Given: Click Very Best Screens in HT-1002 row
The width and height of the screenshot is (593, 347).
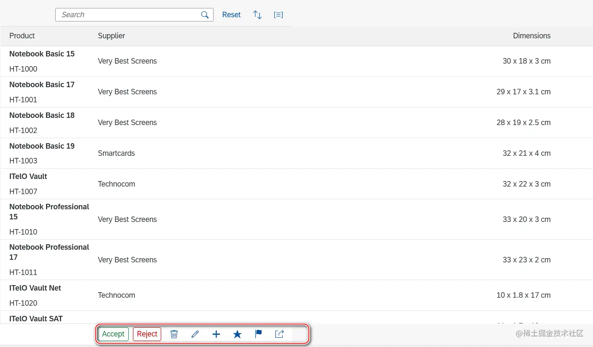Looking at the screenshot, I should coord(127,123).
